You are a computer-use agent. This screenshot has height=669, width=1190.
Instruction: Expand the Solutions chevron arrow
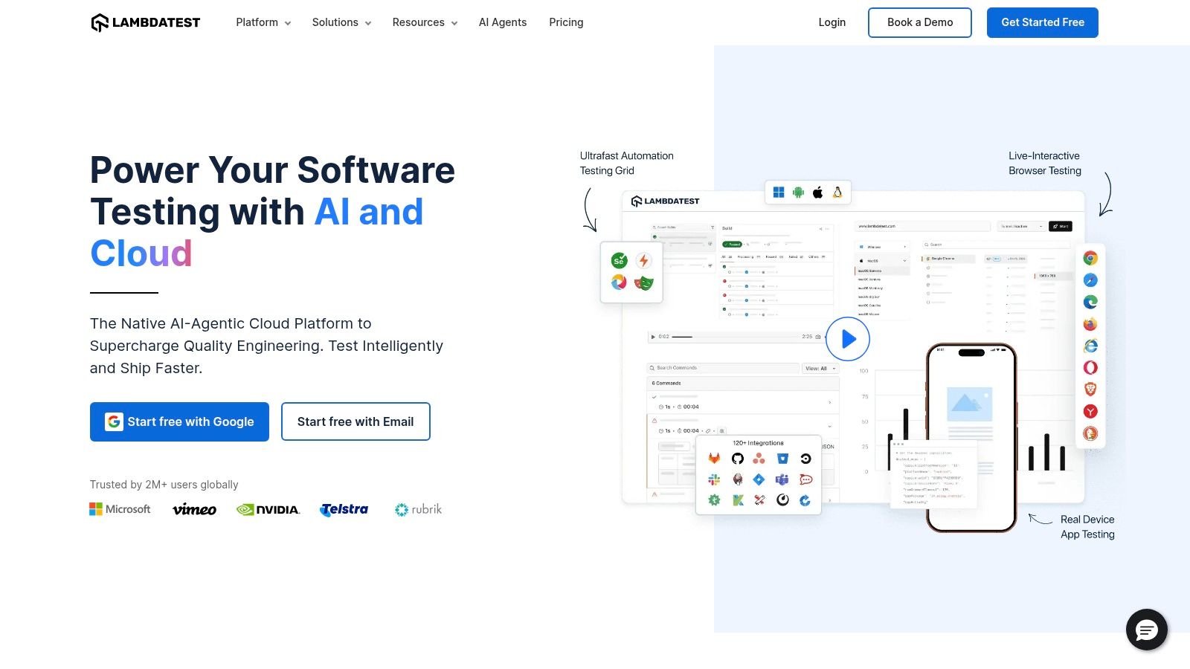[x=368, y=23]
